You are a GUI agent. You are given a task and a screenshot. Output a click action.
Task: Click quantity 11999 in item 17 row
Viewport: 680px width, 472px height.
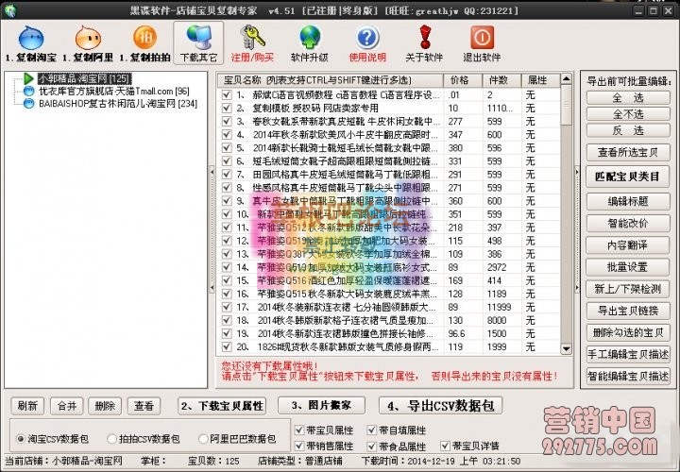[x=500, y=307]
